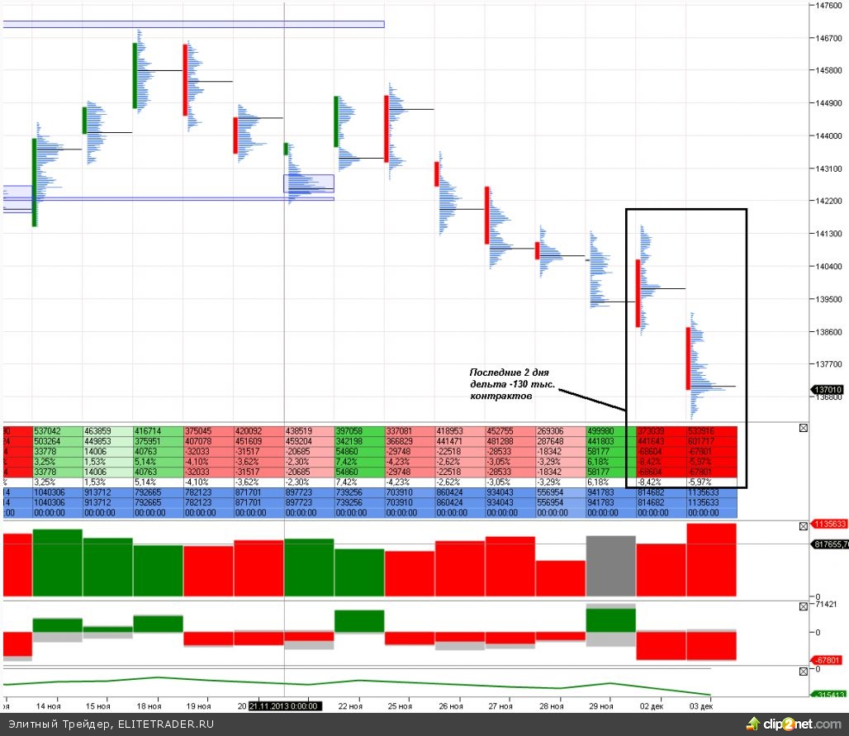Click the 142200 price axis label

829,201
